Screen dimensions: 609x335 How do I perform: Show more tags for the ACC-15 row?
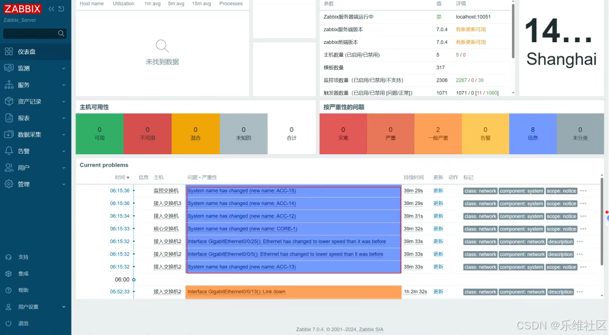click(x=583, y=191)
